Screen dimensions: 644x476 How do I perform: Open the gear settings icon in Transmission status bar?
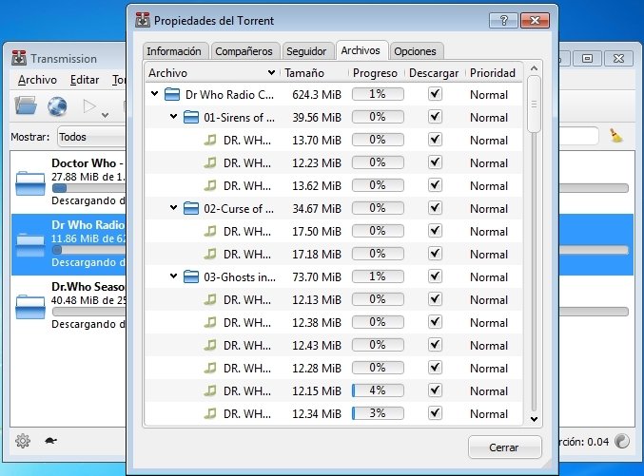[23, 441]
